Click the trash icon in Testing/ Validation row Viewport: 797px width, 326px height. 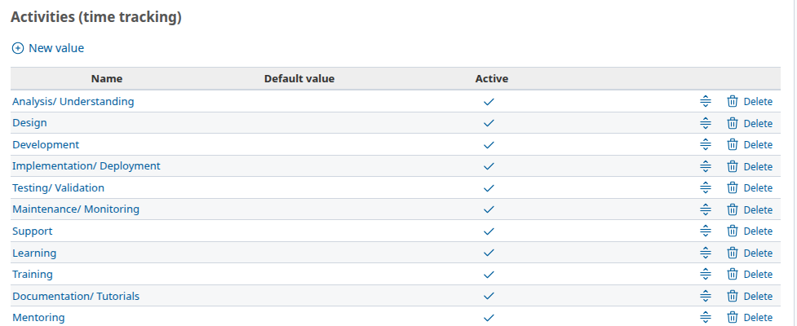tap(733, 188)
